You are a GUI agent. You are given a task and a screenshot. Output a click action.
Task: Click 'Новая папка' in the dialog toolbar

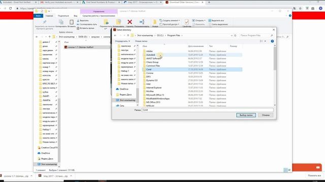point(141,41)
